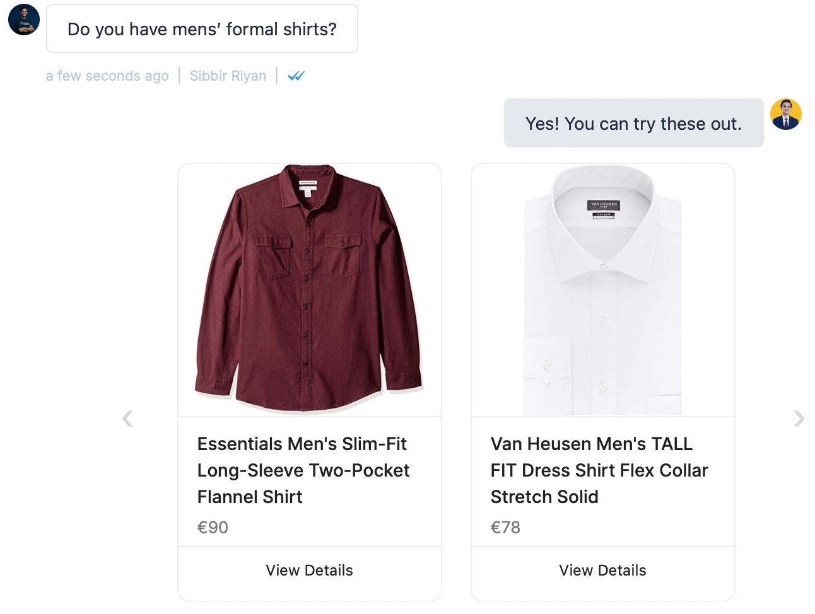Click the Van Heusen Men's TALL FIT title
The width and height of the screenshot is (815, 614).
(599, 470)
